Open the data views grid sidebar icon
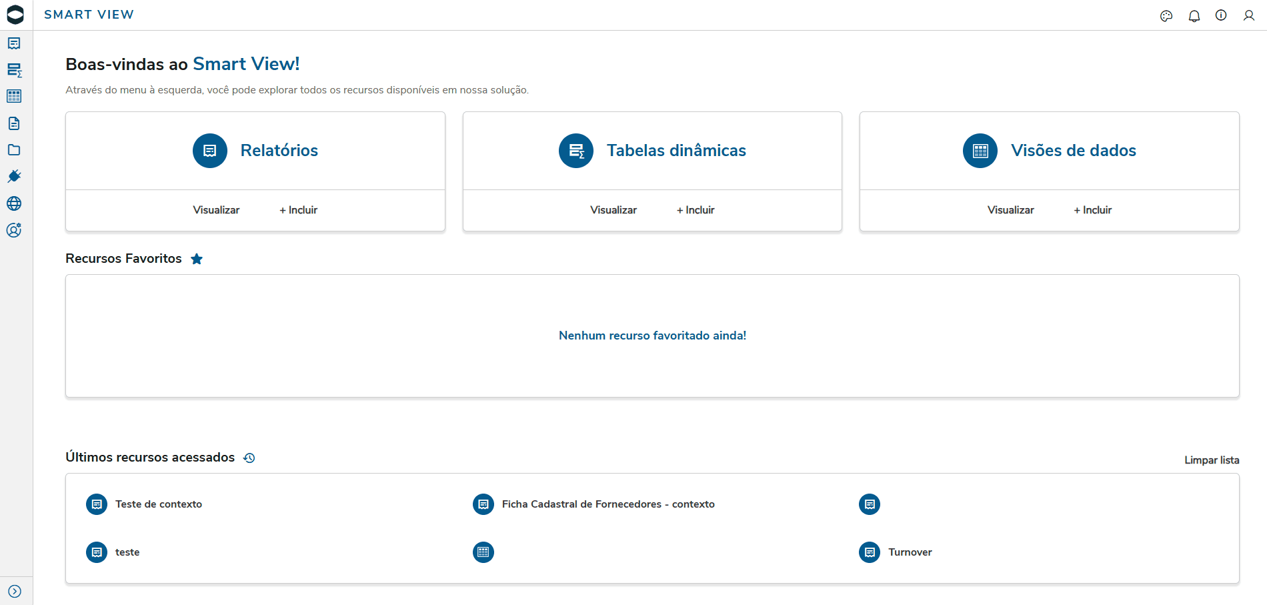Image resolution: width=1267 pixels, height=605 pixels. pos(14,97)
